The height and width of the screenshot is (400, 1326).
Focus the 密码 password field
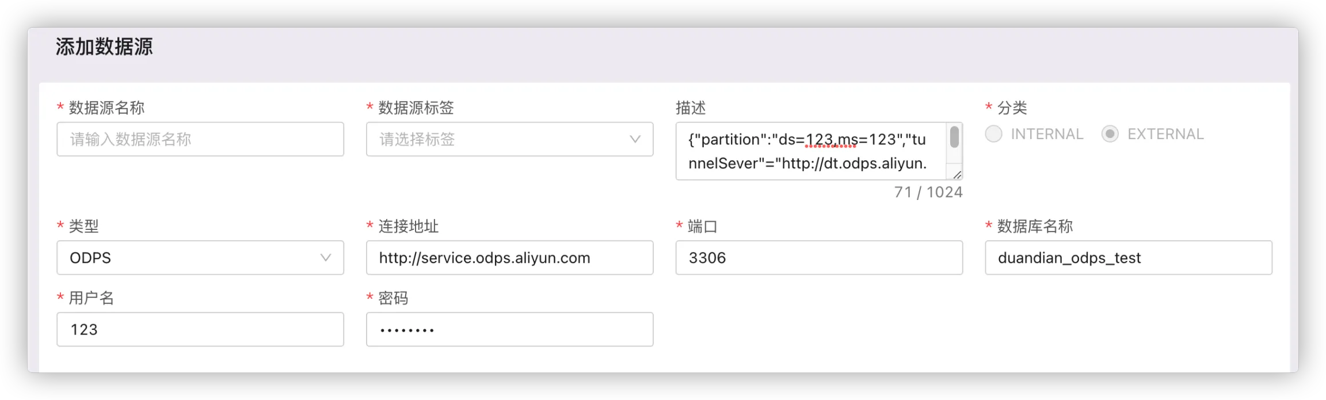click(509, 329)
